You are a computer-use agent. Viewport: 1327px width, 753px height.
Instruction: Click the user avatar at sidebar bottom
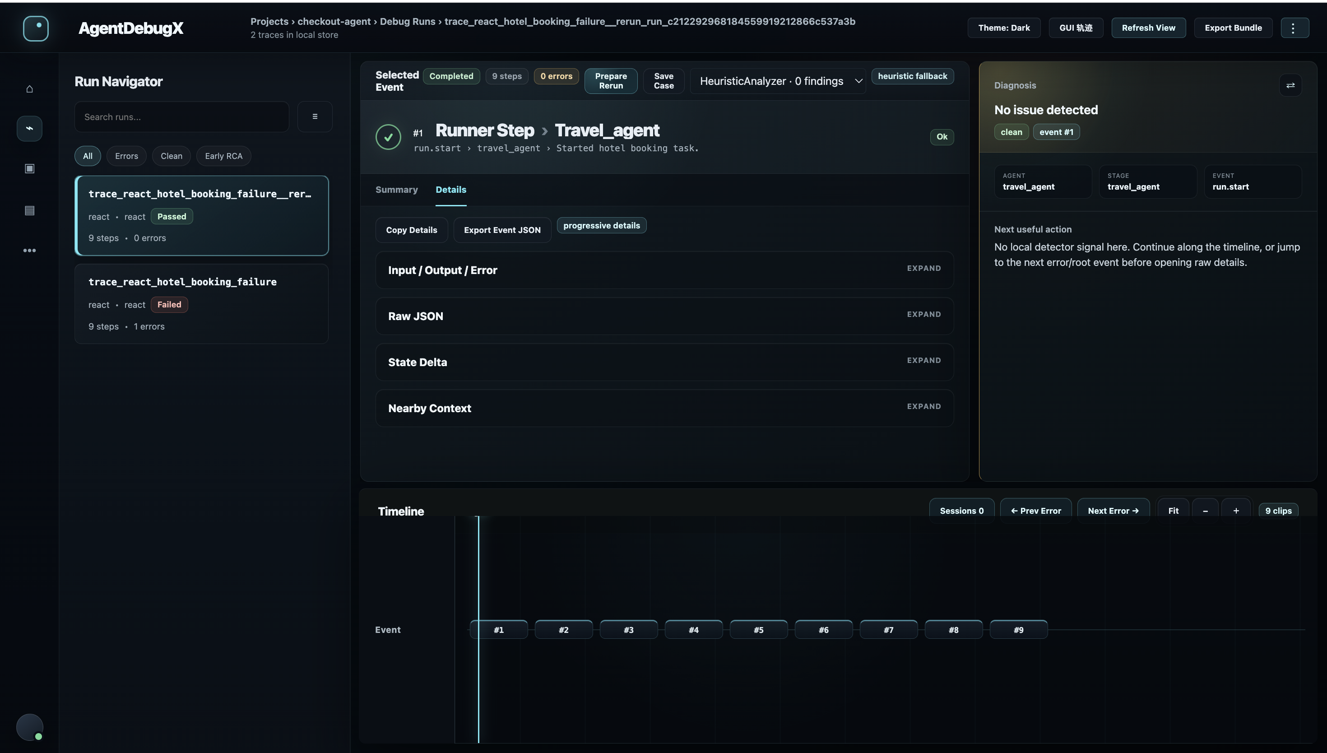(29, 727)
